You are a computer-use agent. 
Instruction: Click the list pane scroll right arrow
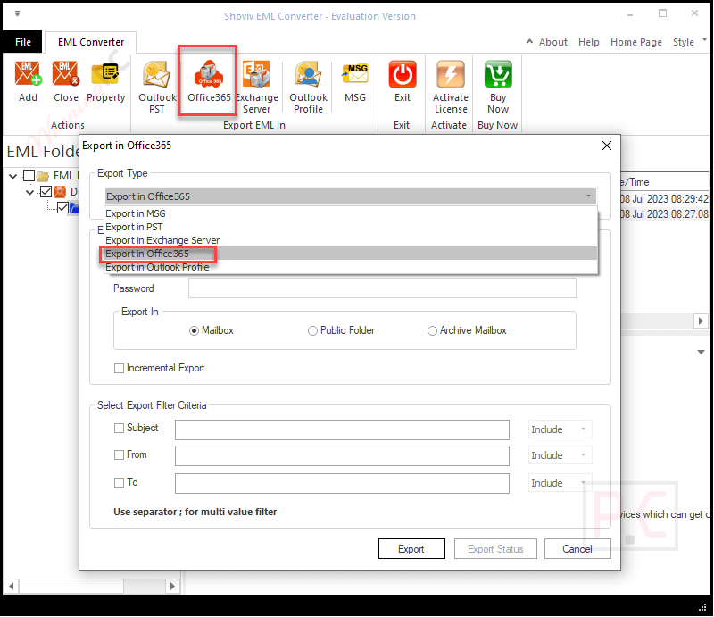pos(701,321)
